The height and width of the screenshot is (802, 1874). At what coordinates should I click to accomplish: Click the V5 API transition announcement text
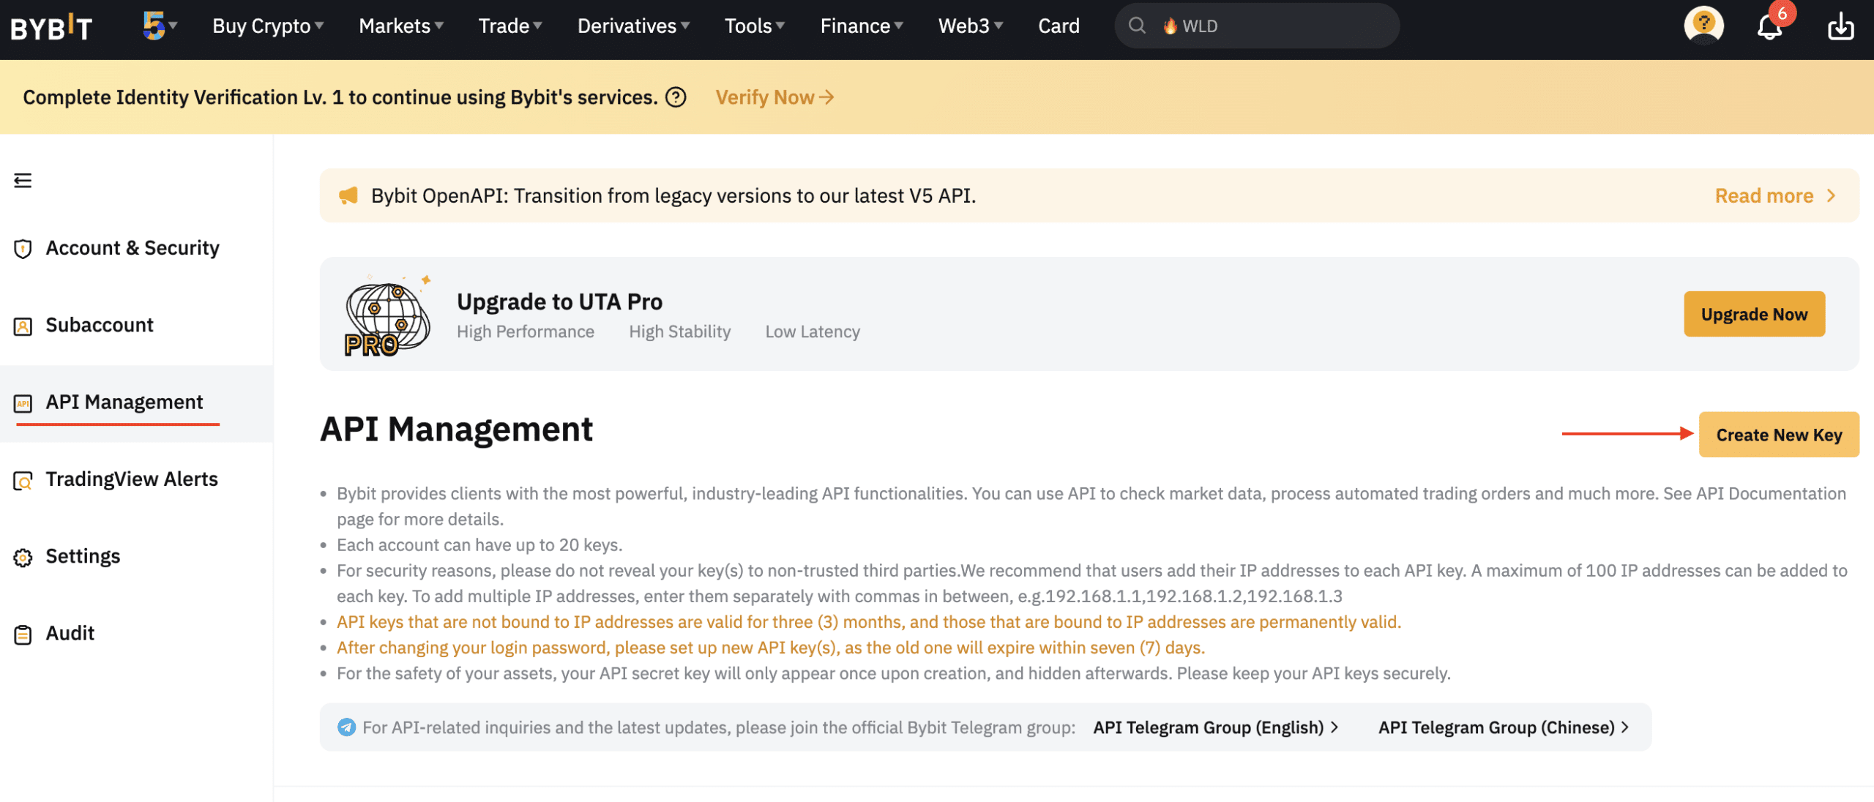pos(673,195)
